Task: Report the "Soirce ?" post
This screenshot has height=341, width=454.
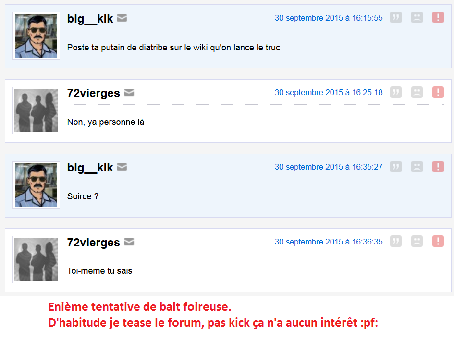Action: tap(438, 167)
